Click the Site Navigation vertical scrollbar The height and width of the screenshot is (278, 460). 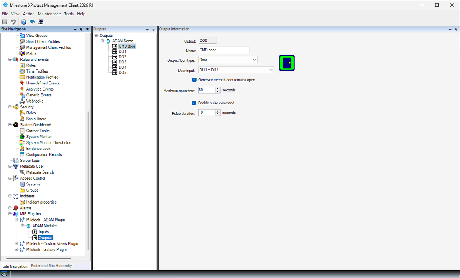(88, 180)
